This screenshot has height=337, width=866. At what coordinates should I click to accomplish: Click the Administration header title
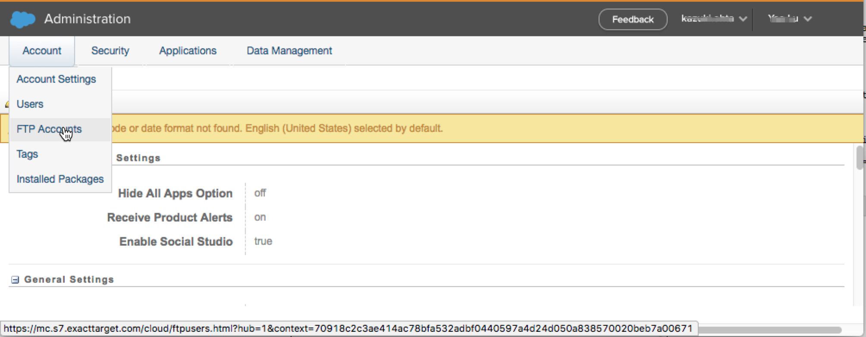[87, 19]
